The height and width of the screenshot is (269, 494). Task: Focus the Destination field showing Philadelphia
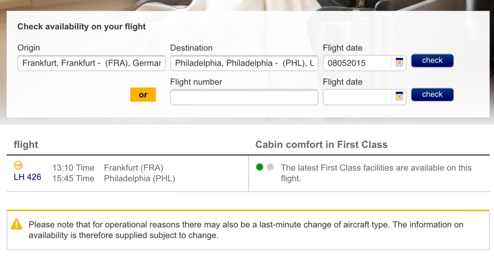click(244, 63)
